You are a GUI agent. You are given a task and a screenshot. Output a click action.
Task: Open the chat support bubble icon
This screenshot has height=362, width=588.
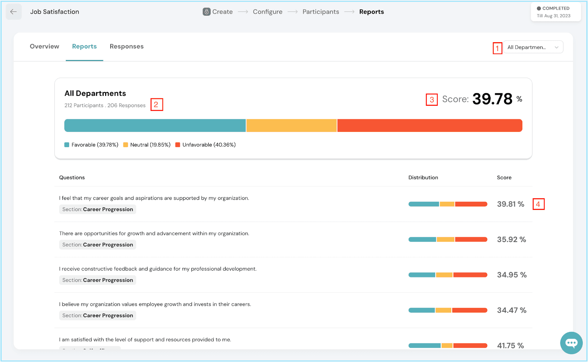(x=571, y=343)
